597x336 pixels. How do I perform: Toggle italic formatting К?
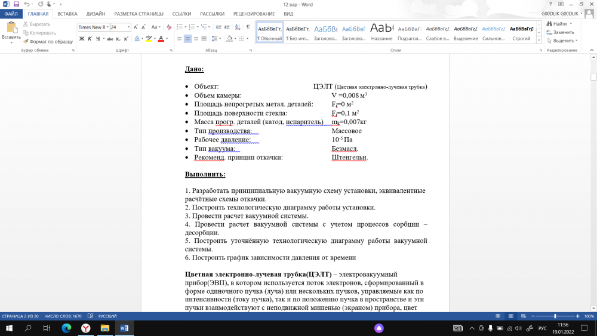[x=90, y=39]
